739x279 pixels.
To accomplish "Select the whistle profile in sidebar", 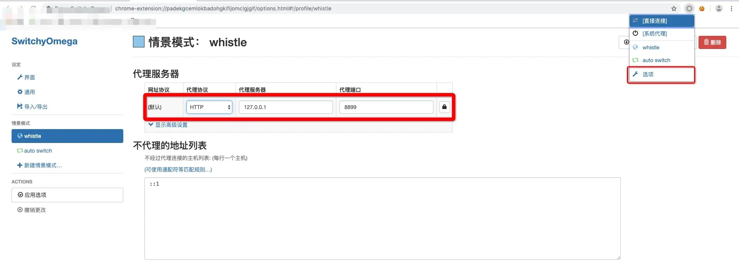I will (67, 136).
